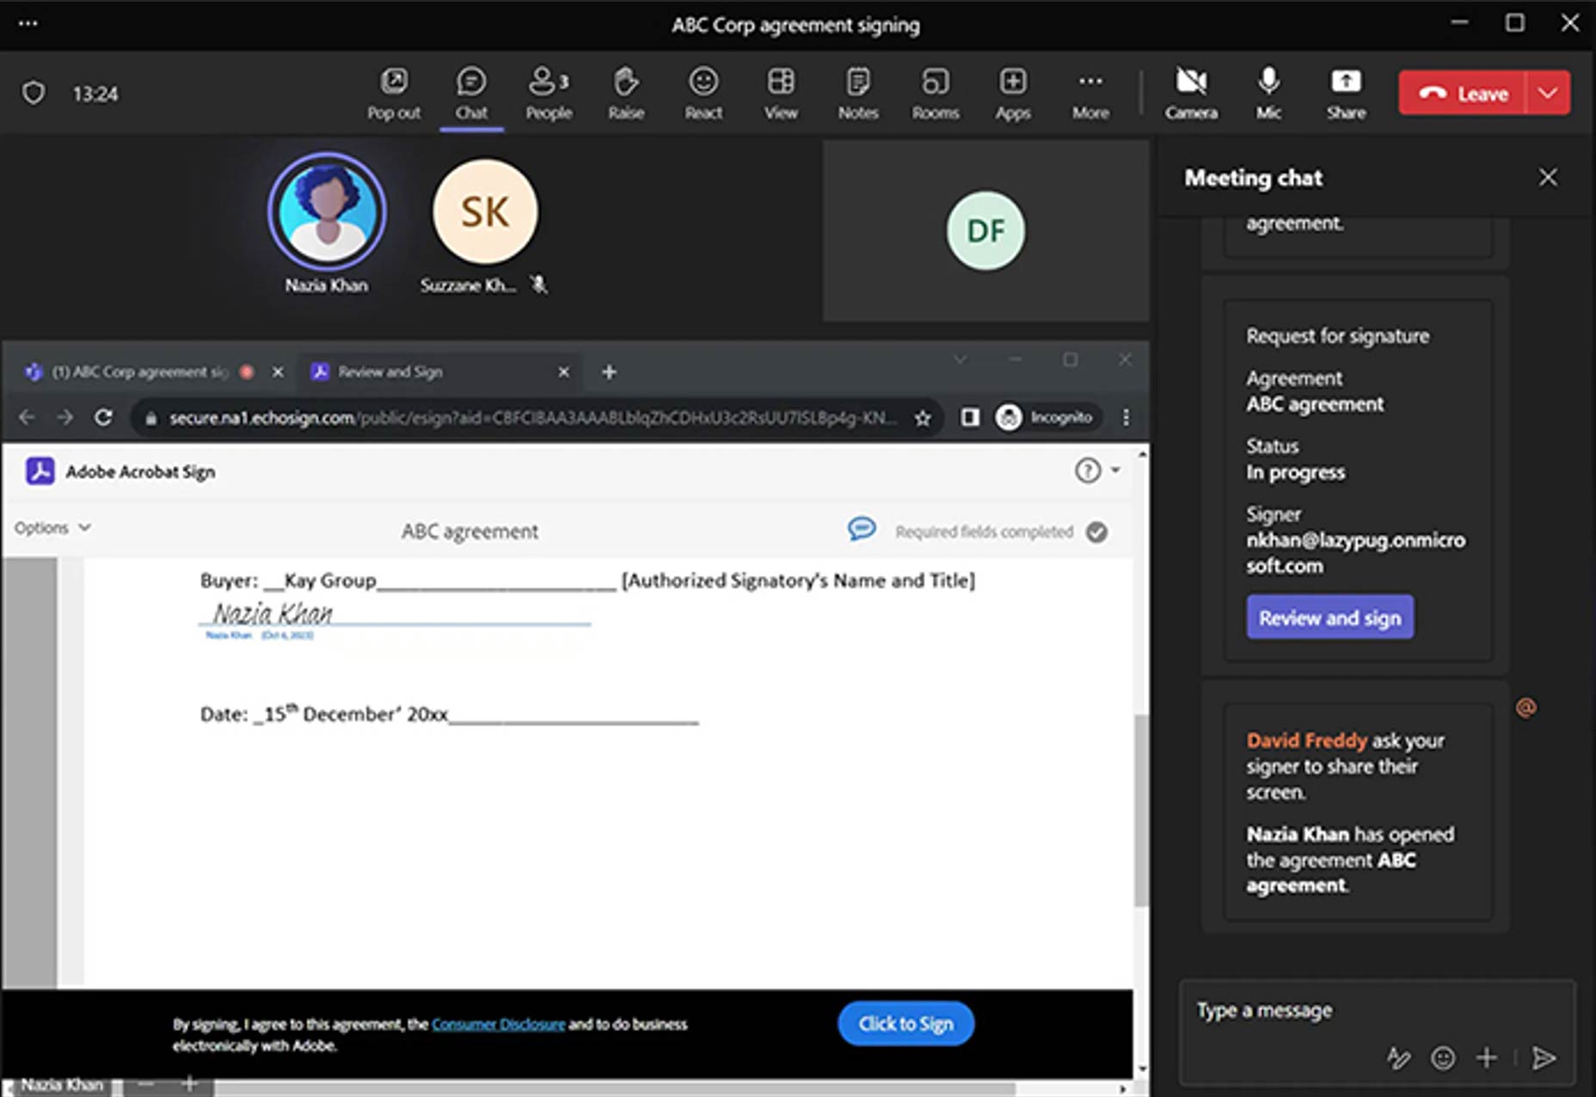The image size is (1596, 1097).
Task: Close the Review and Sign browser tab
Action: [x=564, y=371]
